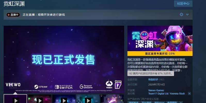Play the main 现已正式发售 trailer video
Viewport: 206px width, 103px height.
(64, 59)
